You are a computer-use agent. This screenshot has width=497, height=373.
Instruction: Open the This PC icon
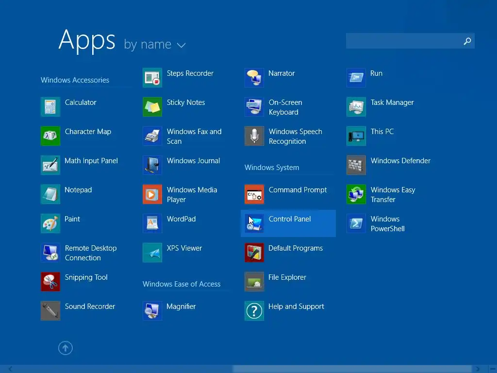356,136
